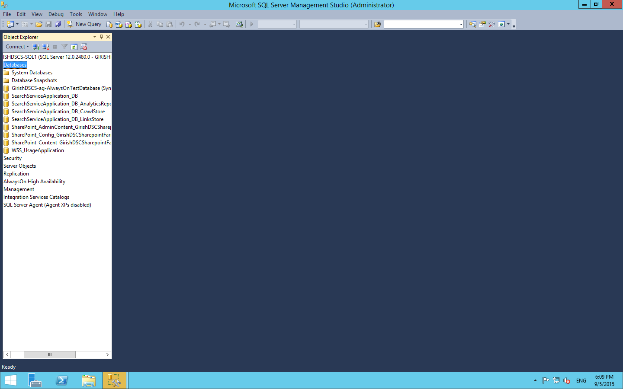Viewport: 623px width, 389px height.
Task: Select GirishDSCS-ag-AlwaysOnTestDatabase database
Action: tap(61, 88)
